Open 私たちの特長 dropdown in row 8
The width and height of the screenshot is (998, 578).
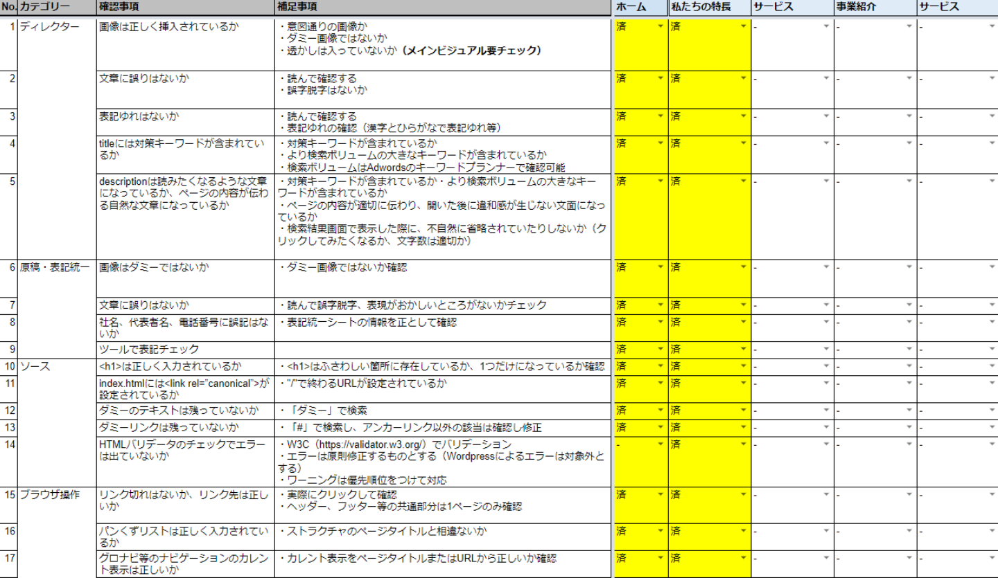pyautogui.click(x=744, y=322)
